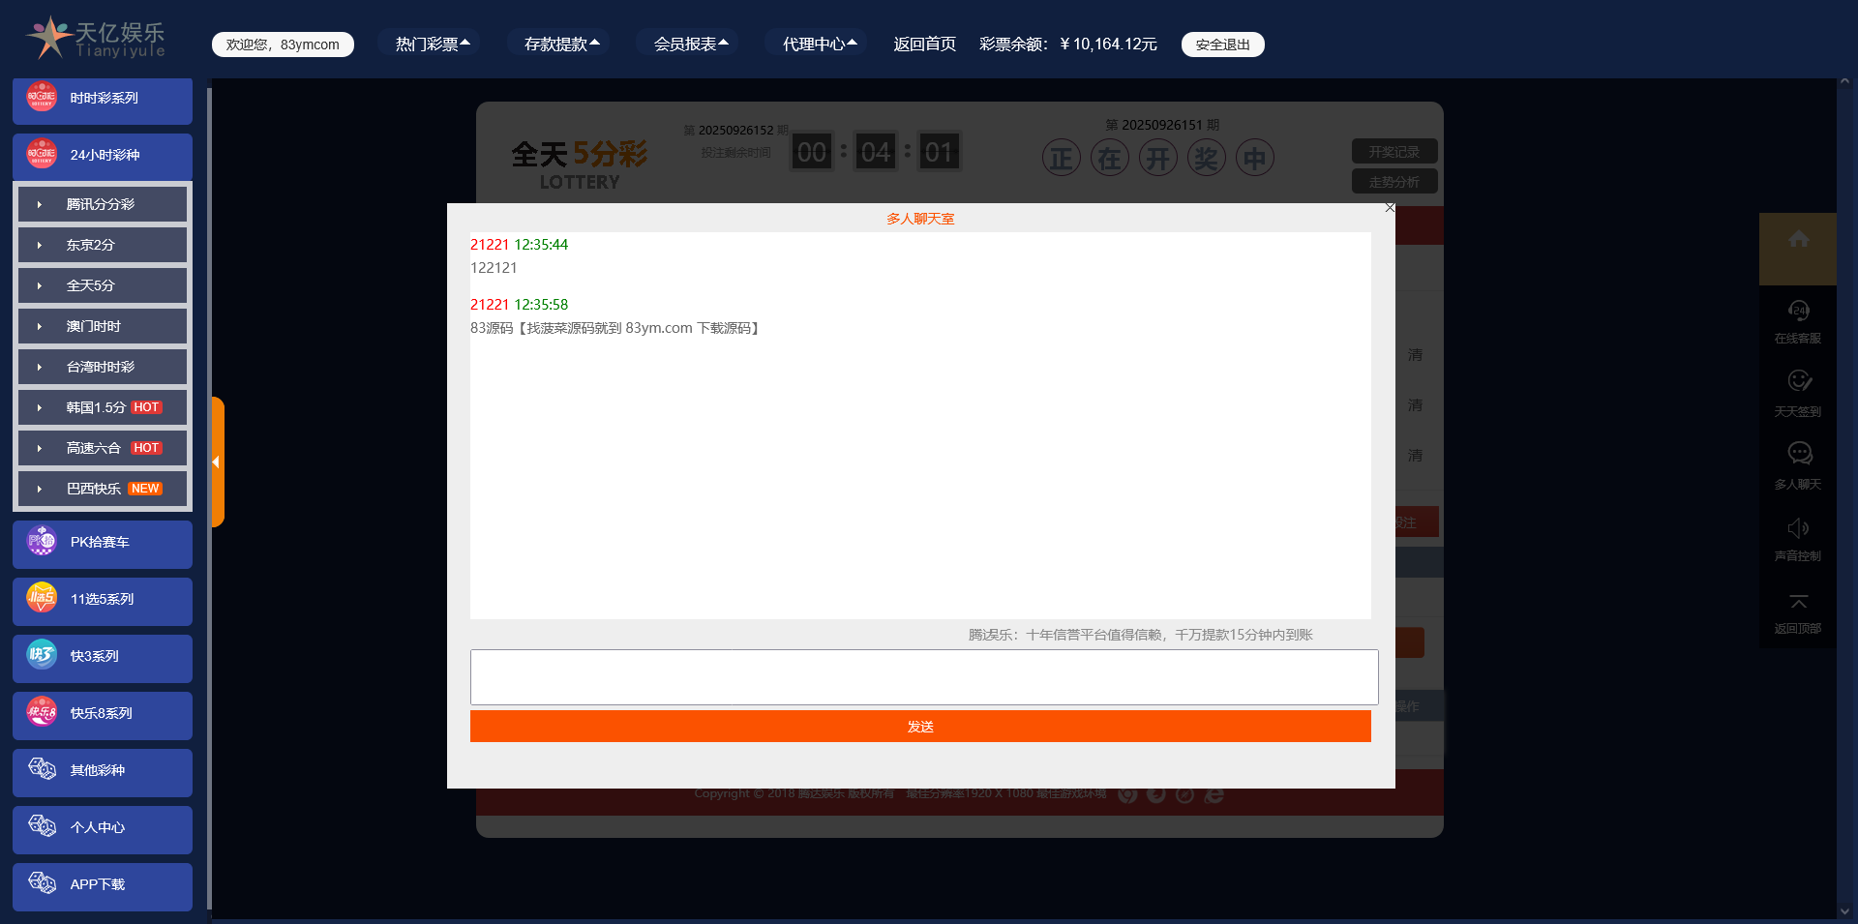Click the 快乐8系列 icon
Viewport: 1858px width, 924px height.
coord(42,712)
